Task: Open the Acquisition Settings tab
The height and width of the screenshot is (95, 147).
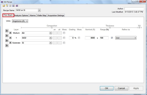Action: point(56,15)
